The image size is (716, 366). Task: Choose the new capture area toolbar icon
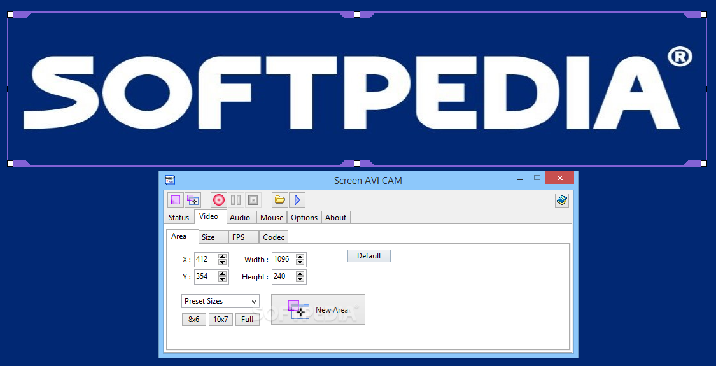[193, 200]
